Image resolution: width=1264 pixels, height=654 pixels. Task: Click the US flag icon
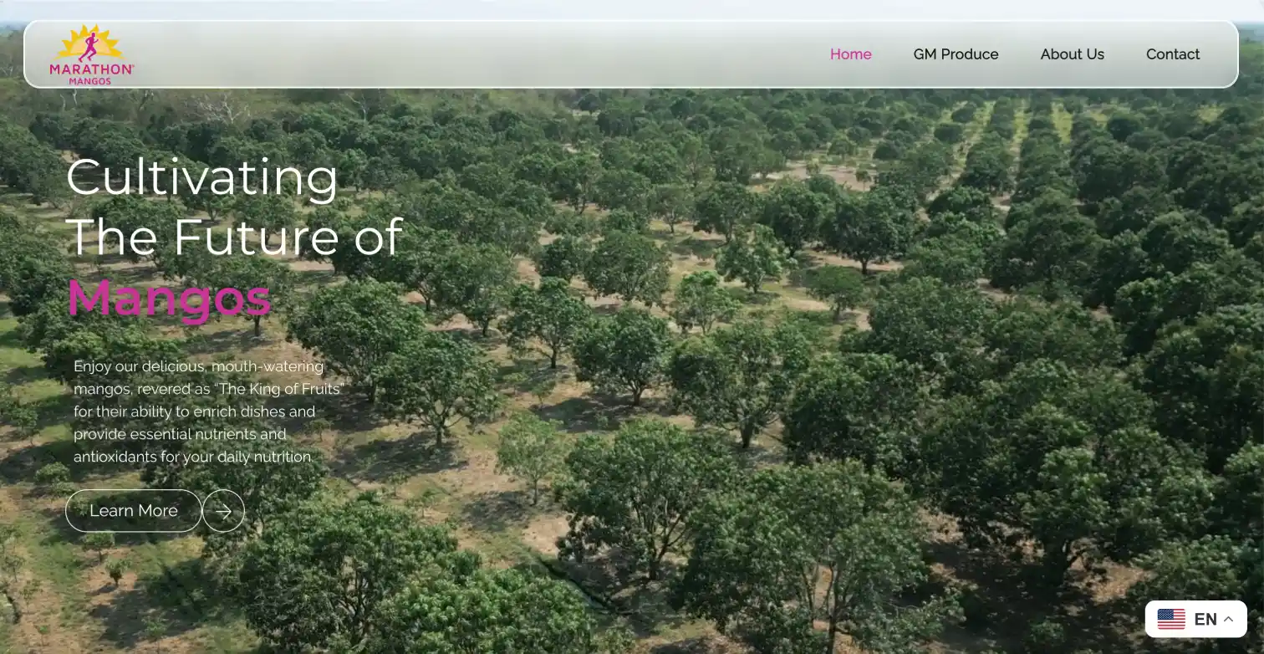(x=1171, y=619)
